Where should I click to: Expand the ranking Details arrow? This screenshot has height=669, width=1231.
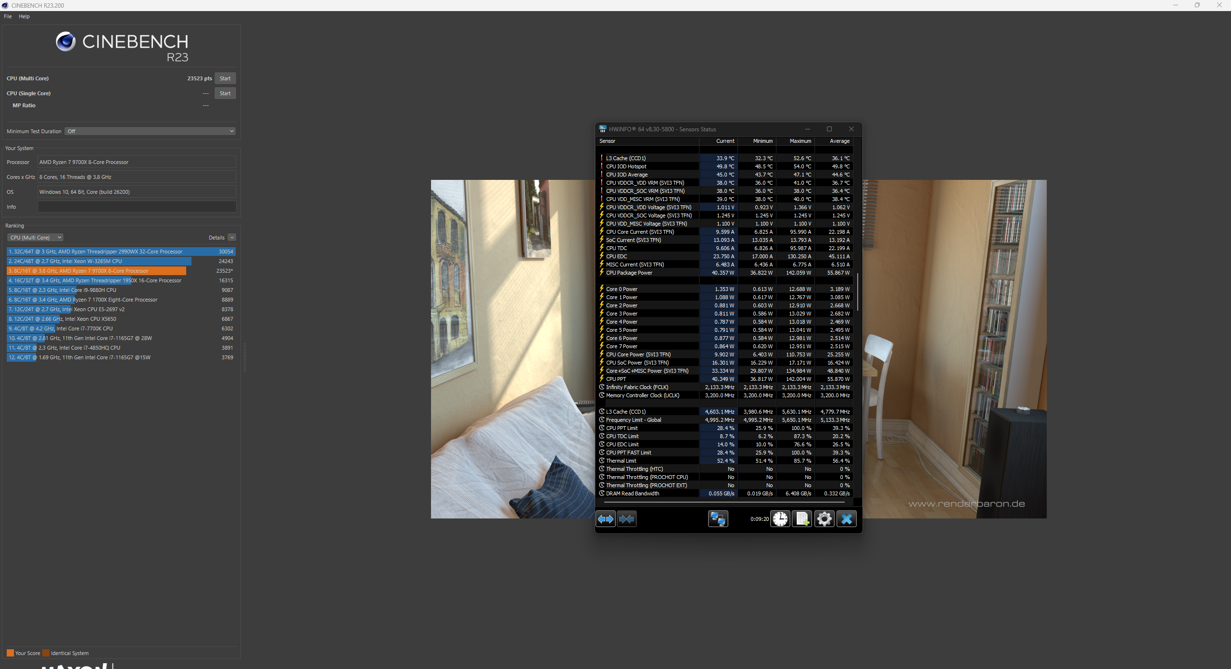pos(232,238)
